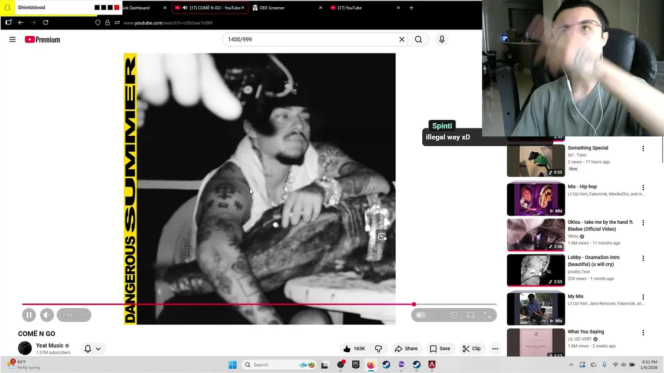Image resolution: width=664 pixels, height=373 pixels.
Task: Open Mix - Hip-hop playlist thumbnail
Action: pyautogui.click(x=536, y=199)
